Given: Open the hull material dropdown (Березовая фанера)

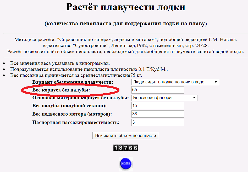Looking at the screenshot, I should tap(164, 98).
